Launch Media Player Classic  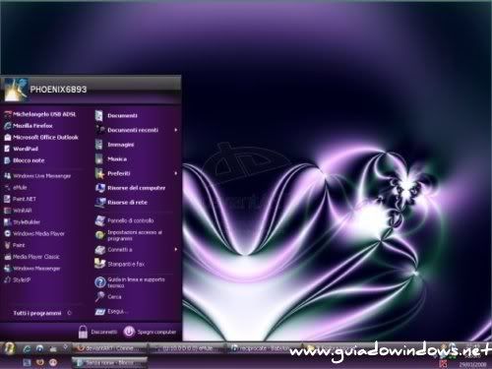32,257
